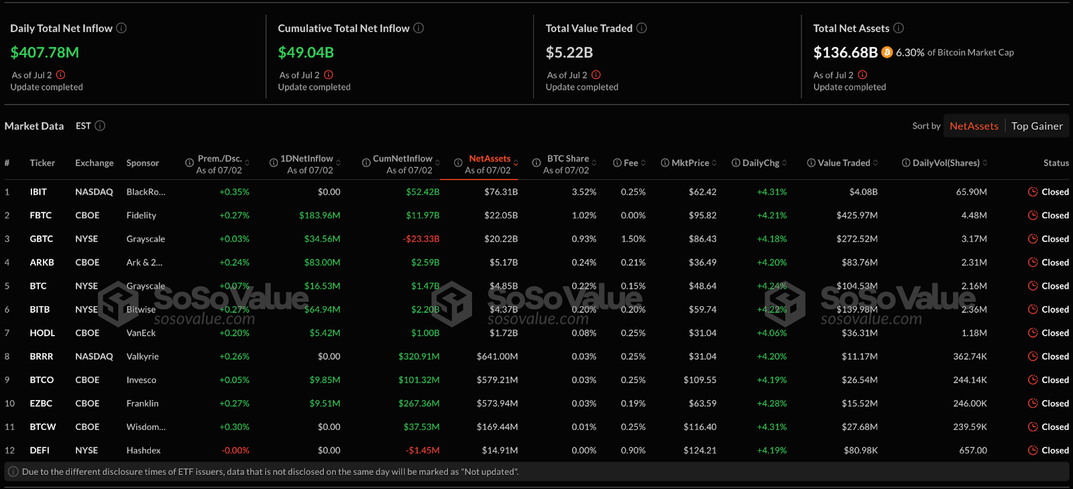Click red alert icon under Total Net Assets
1073x489 pixels.
[x=862, y=75]
